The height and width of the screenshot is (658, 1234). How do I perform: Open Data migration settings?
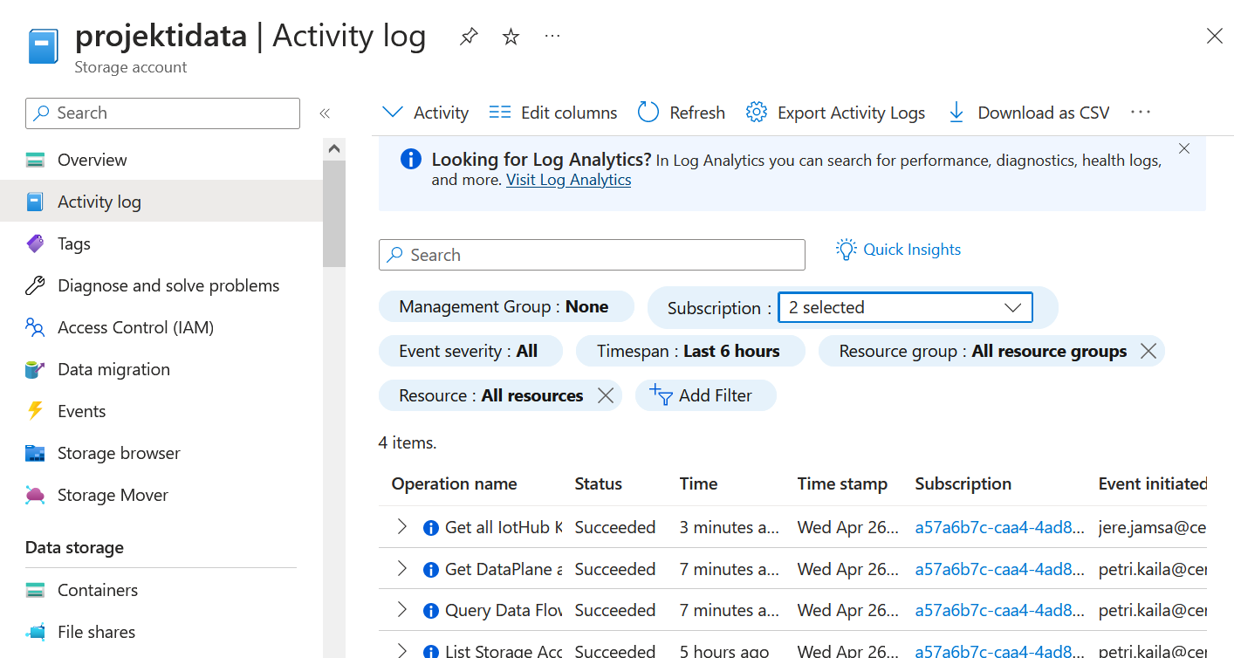point(115,368)
